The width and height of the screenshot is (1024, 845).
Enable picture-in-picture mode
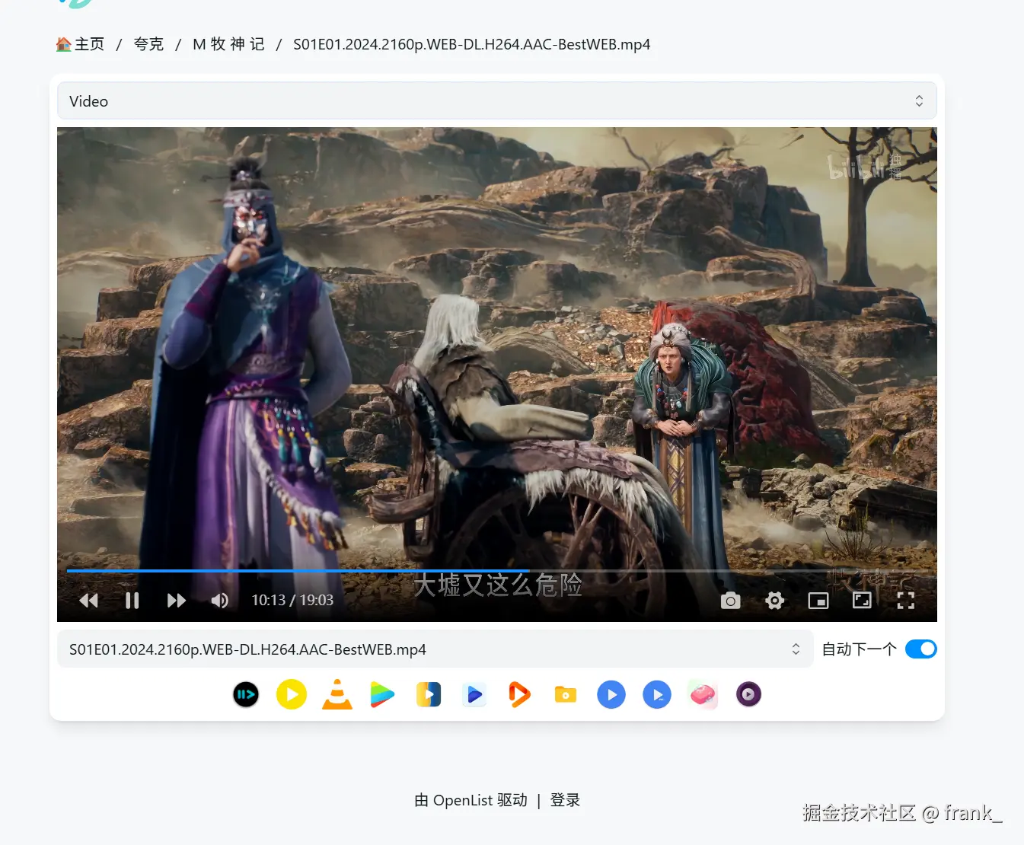(818, 601)
